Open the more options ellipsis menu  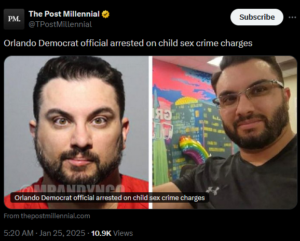[x=292, y=17]
